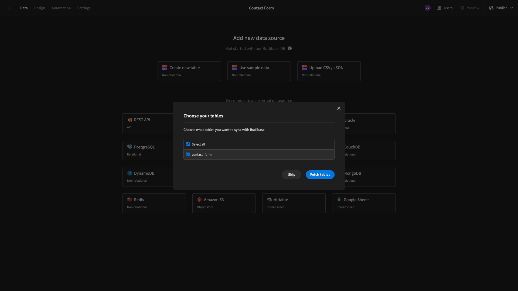Image resolution: width=518 pixels, height=291 pixels.
Task: Click the JD user avatar
Action: coord(427,8)
